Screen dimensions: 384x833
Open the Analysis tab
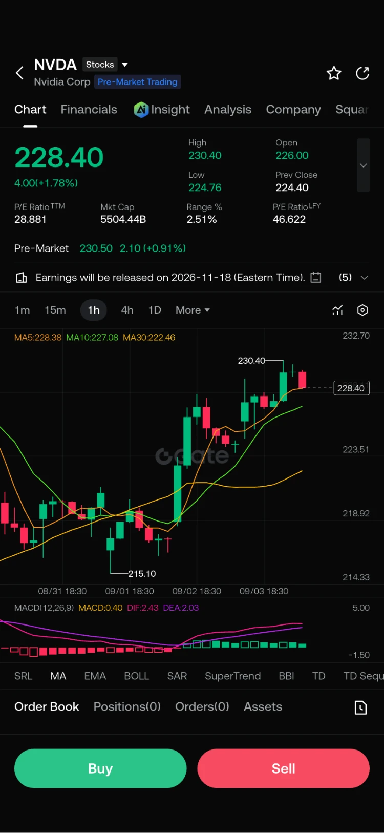(228, 110)
